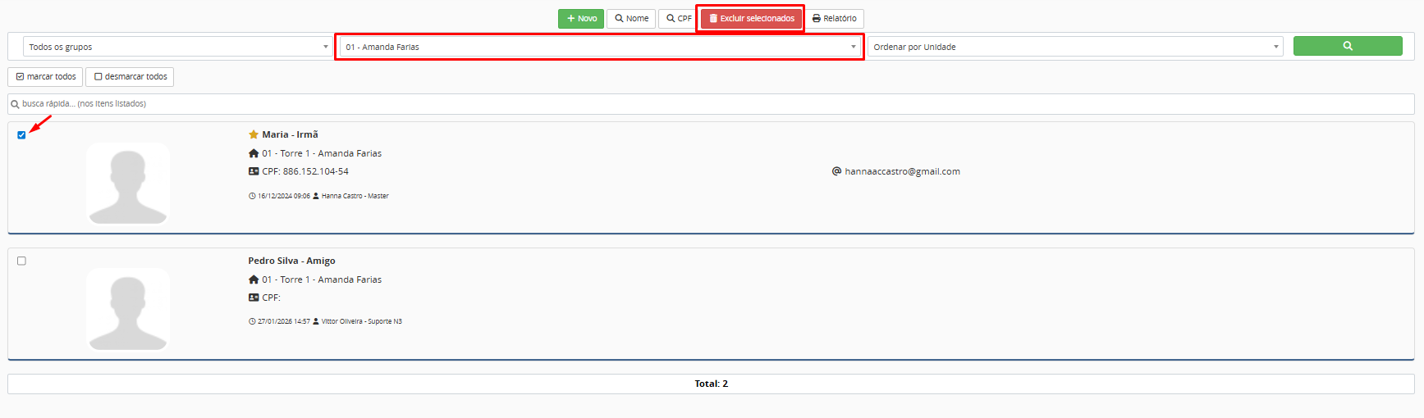Click the house icon in Maria's record
Viewport: 1424px width, 418px height.
click(x=254, y=153)
